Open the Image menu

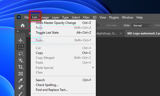tap(45, 17)
